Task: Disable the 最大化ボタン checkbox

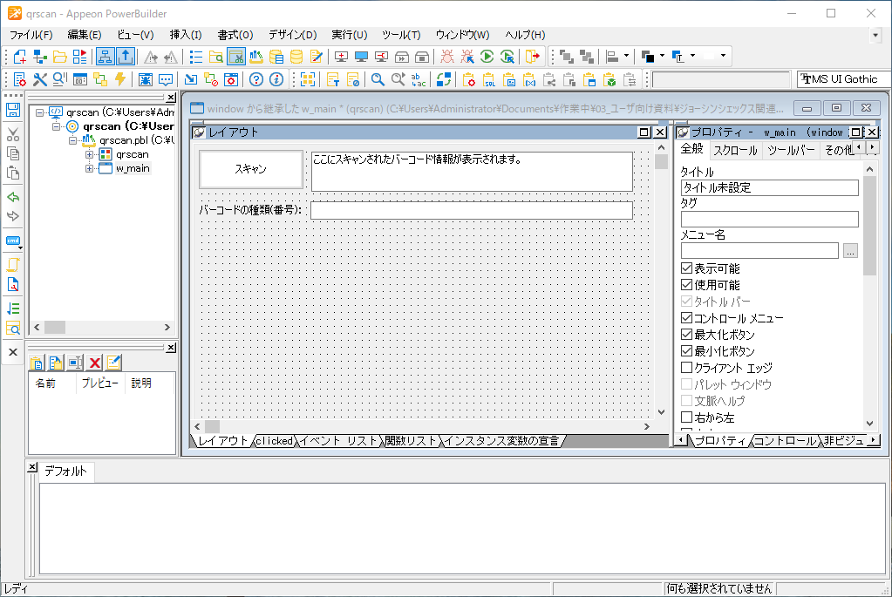Action: tap(685, 335)
